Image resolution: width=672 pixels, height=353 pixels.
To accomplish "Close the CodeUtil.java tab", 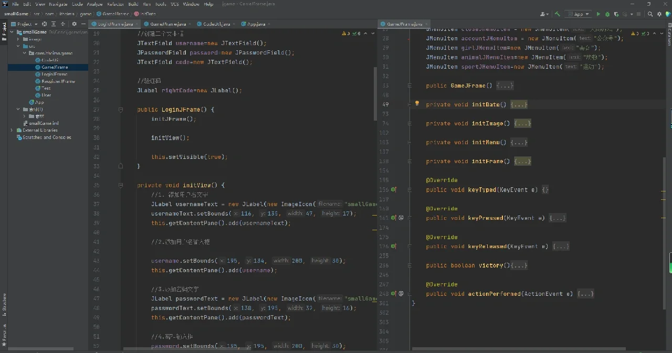I will coord(235,24).
